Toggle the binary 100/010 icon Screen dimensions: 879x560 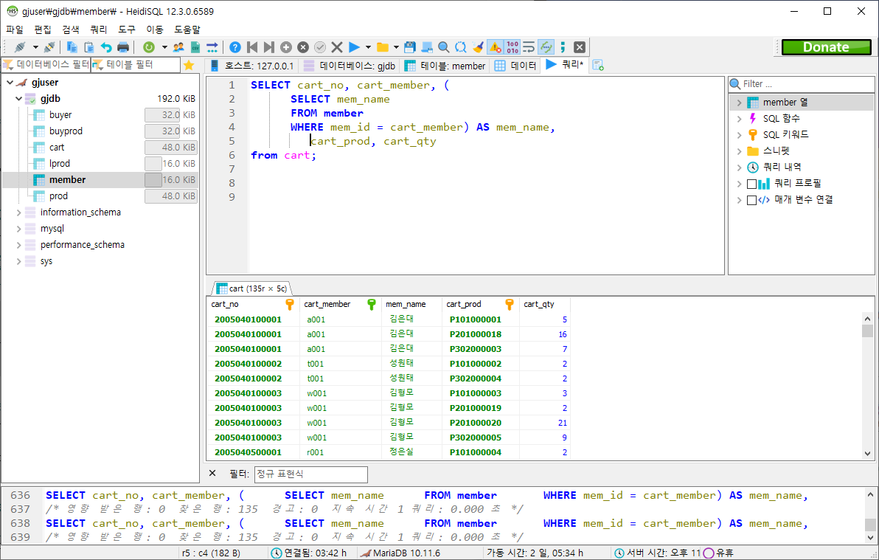click(x=513, y=47)
